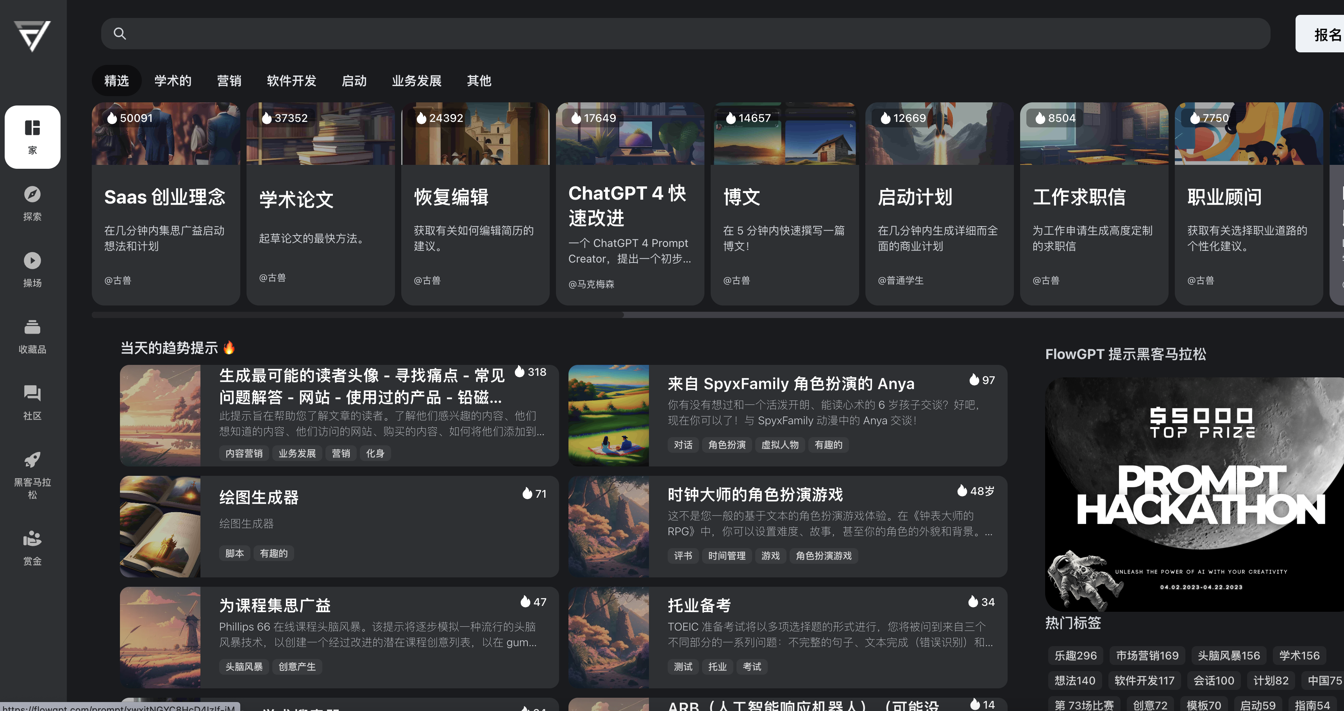Click flame 318 on 读者头像 prompt
The width and height of the screenshot is (1344, 711).
(x=531, y=372)
